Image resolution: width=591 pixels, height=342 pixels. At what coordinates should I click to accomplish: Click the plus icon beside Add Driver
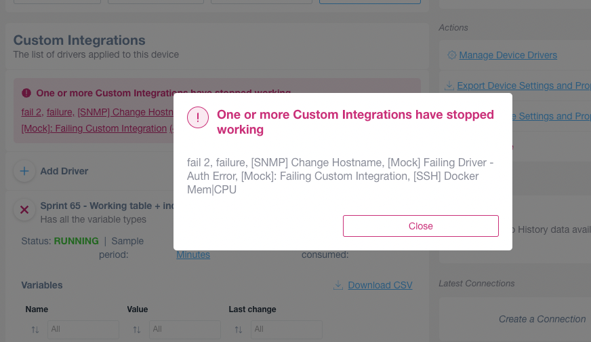[24, 171]
